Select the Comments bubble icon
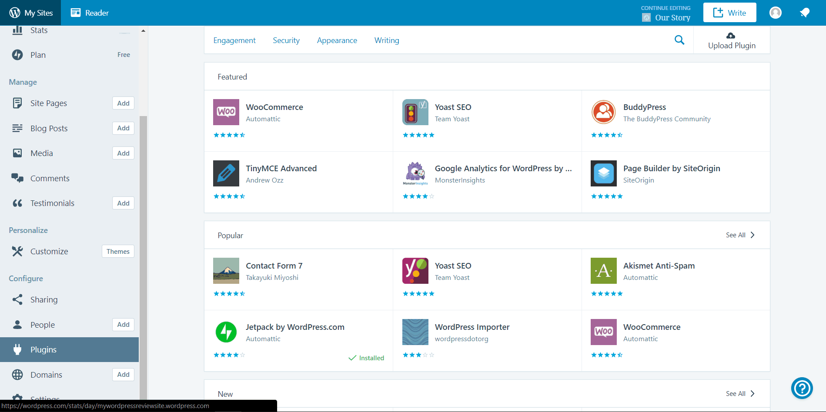The height and width of the screenshot is (412, 826). coord(17,178)
